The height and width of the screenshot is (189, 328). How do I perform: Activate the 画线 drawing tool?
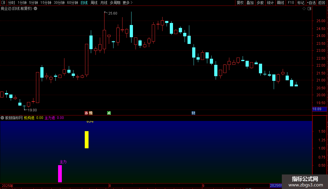pyautogui.click(x=280, y=3)
